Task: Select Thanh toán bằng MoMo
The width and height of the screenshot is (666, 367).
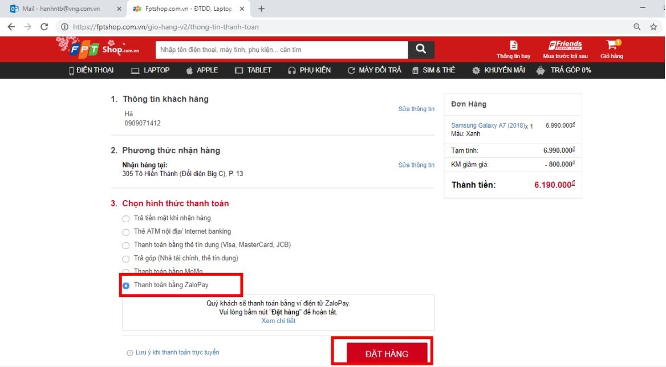Action: coord(125,271)
